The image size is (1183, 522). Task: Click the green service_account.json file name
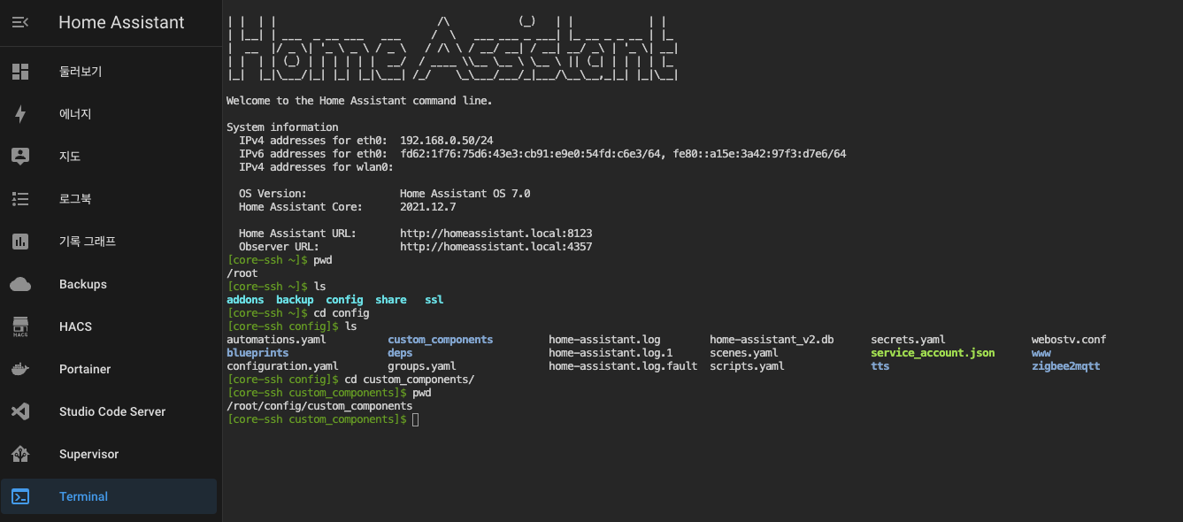[x=933, y=353]
